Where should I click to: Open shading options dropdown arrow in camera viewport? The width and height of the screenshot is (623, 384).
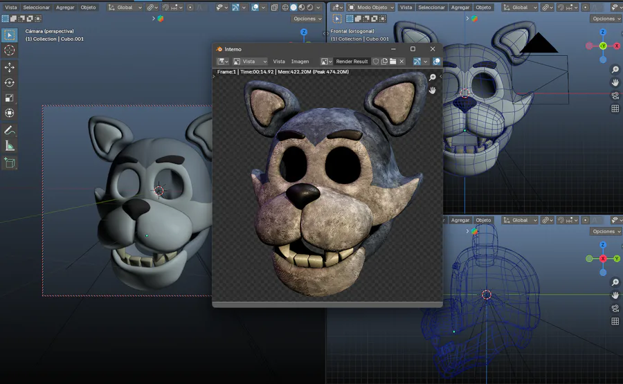(x=318, y=7)
